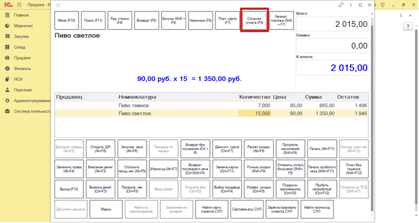Open Закупки cart icon in sidebar
Screen dimensions: 419x223
click(7, 37)
